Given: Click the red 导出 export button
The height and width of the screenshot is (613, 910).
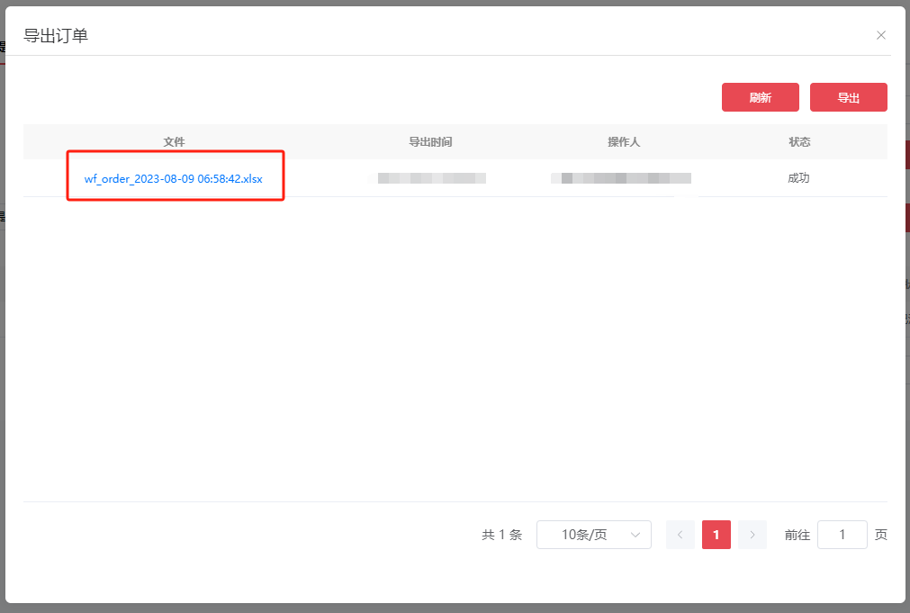Looking at the screenshot, I should coord(848,96).
